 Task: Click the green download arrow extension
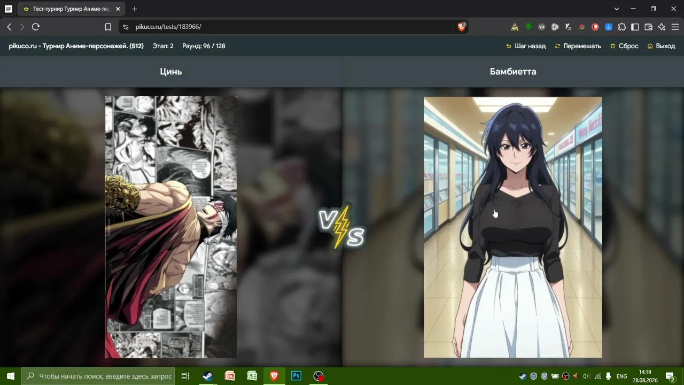tap(528, 27)
